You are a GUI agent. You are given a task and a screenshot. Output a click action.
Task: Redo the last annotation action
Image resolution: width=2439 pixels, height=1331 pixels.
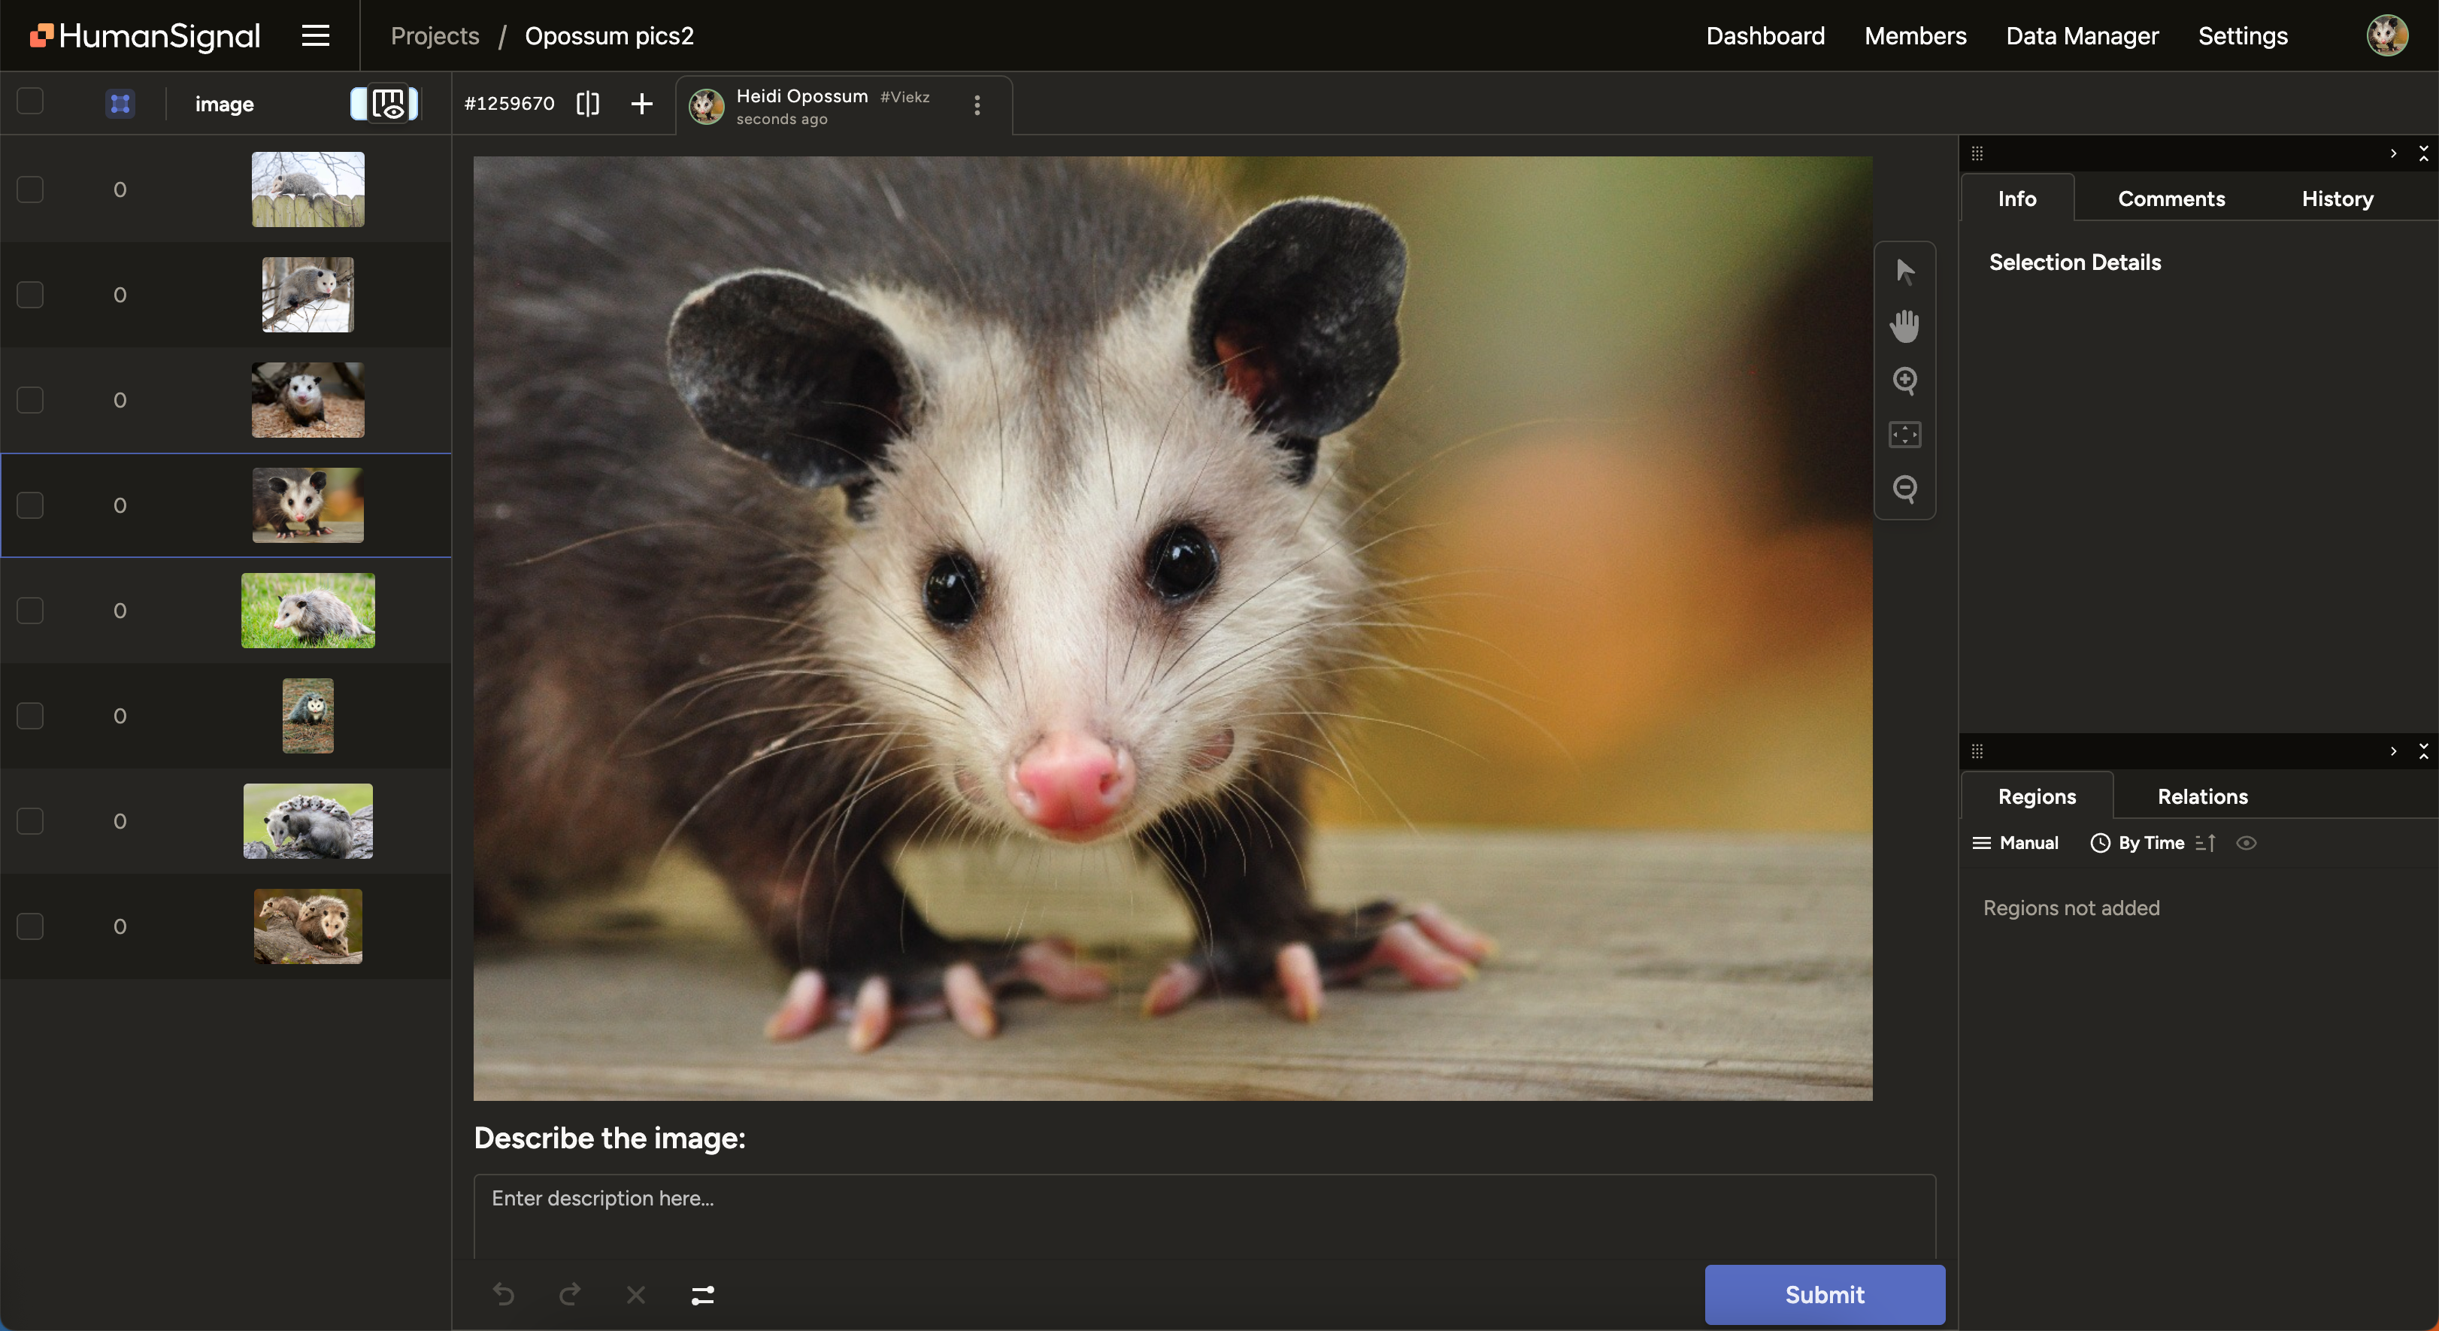[x=569, y=1295]
